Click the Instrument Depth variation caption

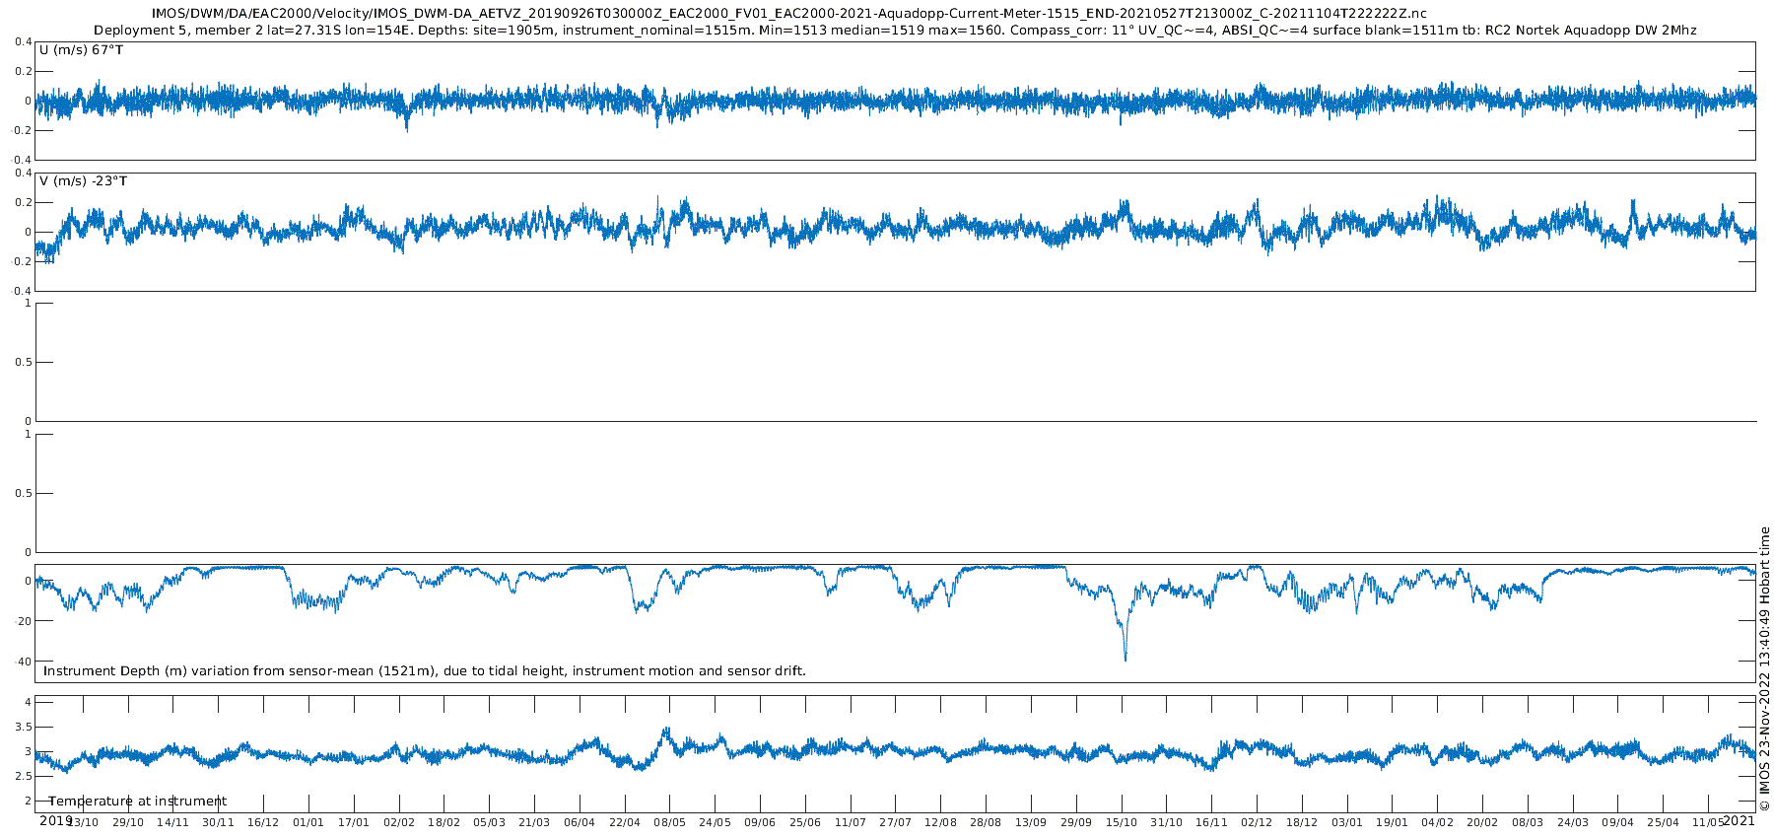coord(425,671)
